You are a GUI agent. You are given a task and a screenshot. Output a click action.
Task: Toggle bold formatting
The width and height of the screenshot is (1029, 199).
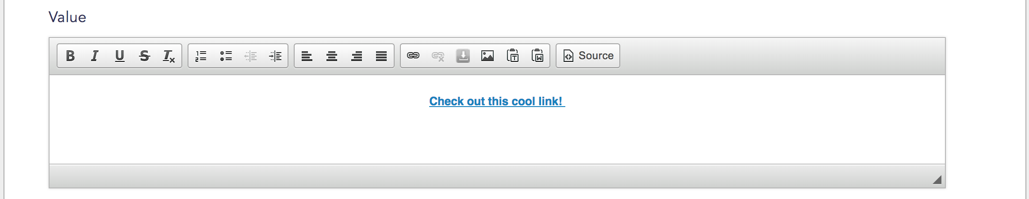[70, 56]
